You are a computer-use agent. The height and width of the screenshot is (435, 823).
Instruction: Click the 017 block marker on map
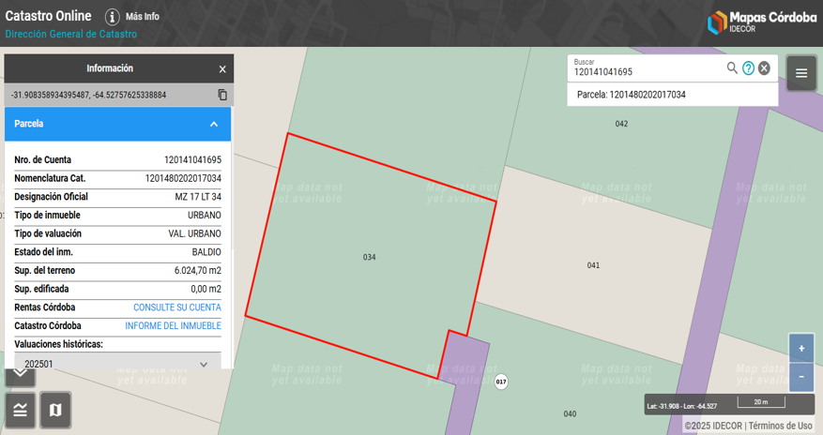point(501,382)
